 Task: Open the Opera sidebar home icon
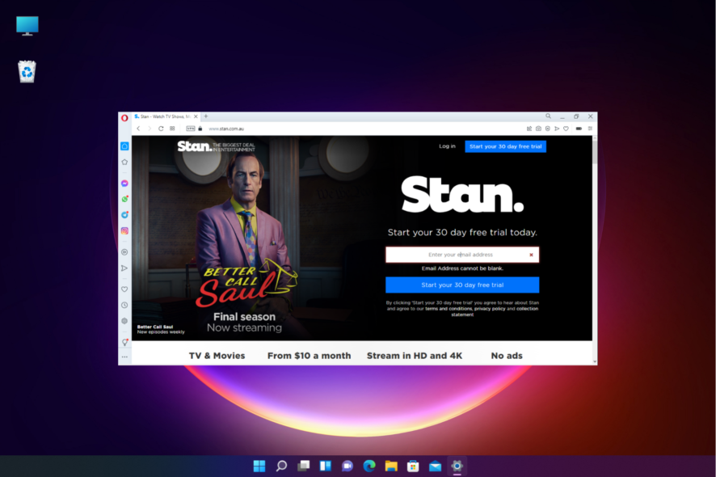(124, 146)
